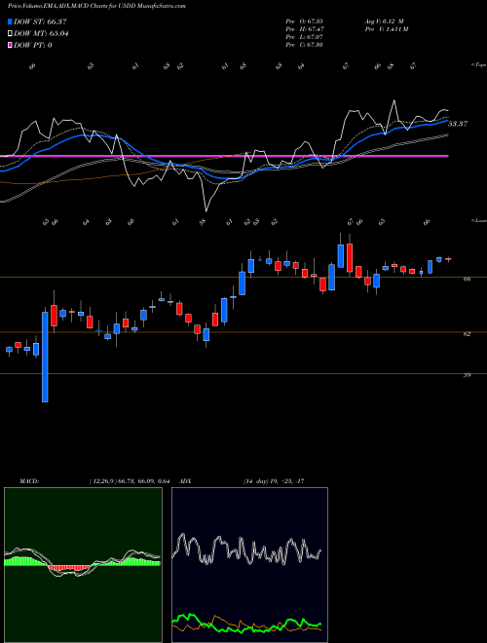Viewport: 487px width, 643px height.
Task: Click the 'Pre L: 67.07' low value
Action: point(304,37)
